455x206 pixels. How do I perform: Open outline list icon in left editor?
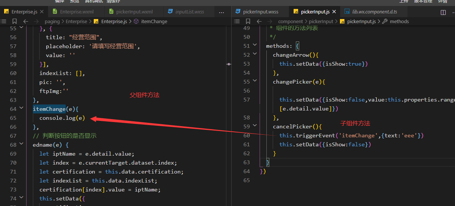(3, 21)
